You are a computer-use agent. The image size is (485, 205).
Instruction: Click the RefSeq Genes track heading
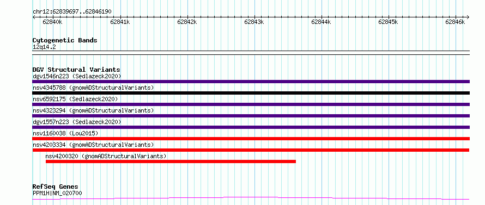pos(55,187)
